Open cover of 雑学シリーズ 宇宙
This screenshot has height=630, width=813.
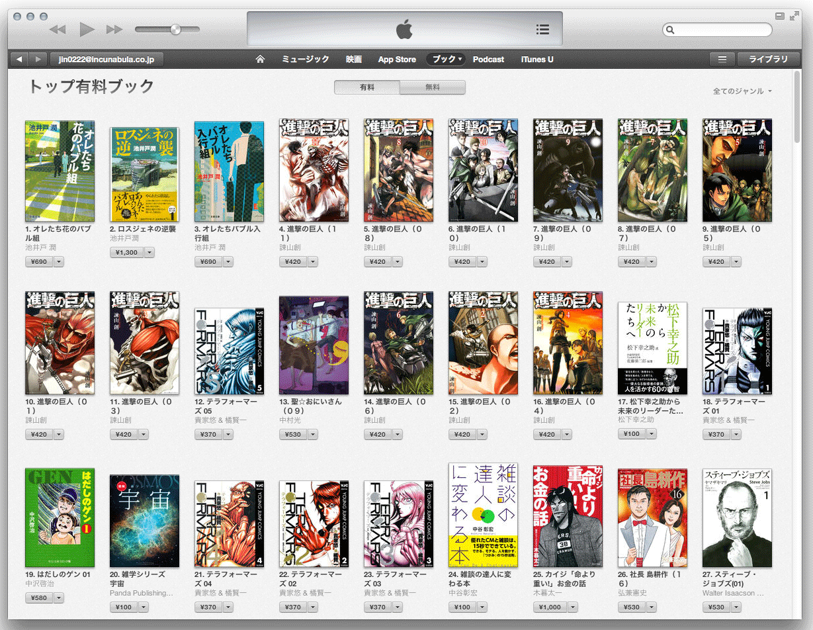click(x=144, y=520)
